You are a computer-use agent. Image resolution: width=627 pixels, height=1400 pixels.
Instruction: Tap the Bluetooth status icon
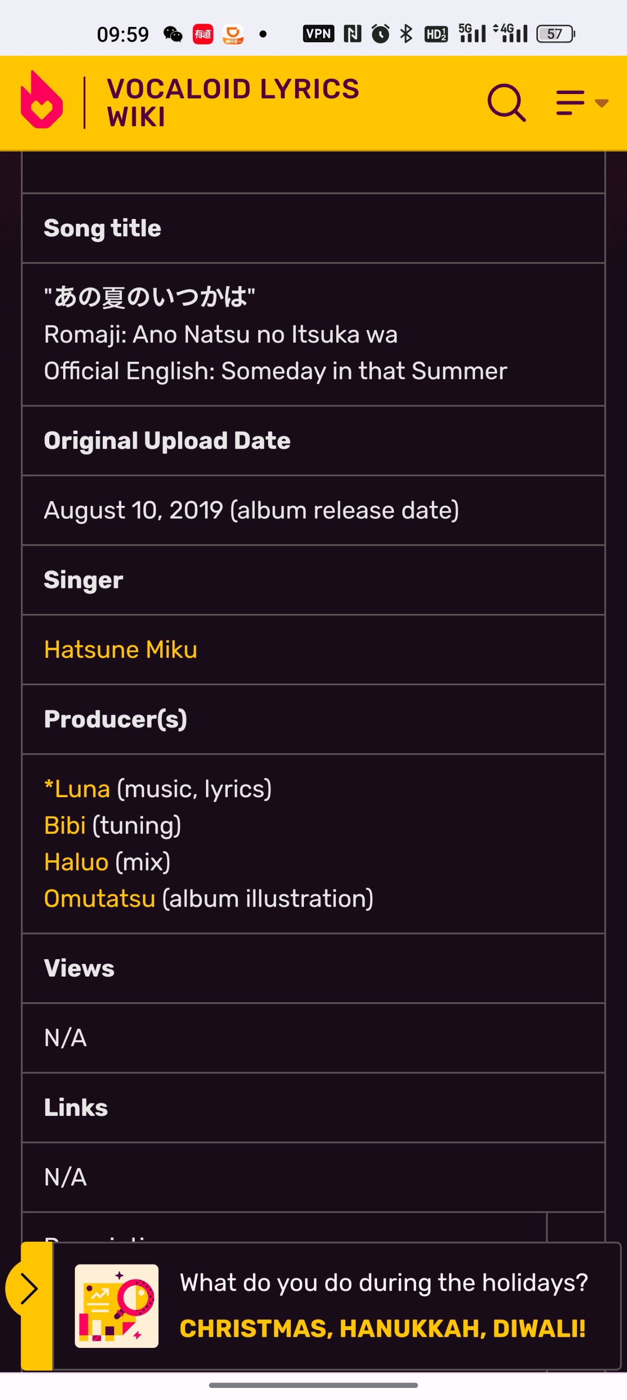pos(406,34)
